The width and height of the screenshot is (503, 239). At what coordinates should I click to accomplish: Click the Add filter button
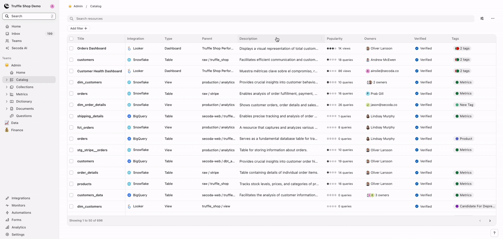pos(78,28)
